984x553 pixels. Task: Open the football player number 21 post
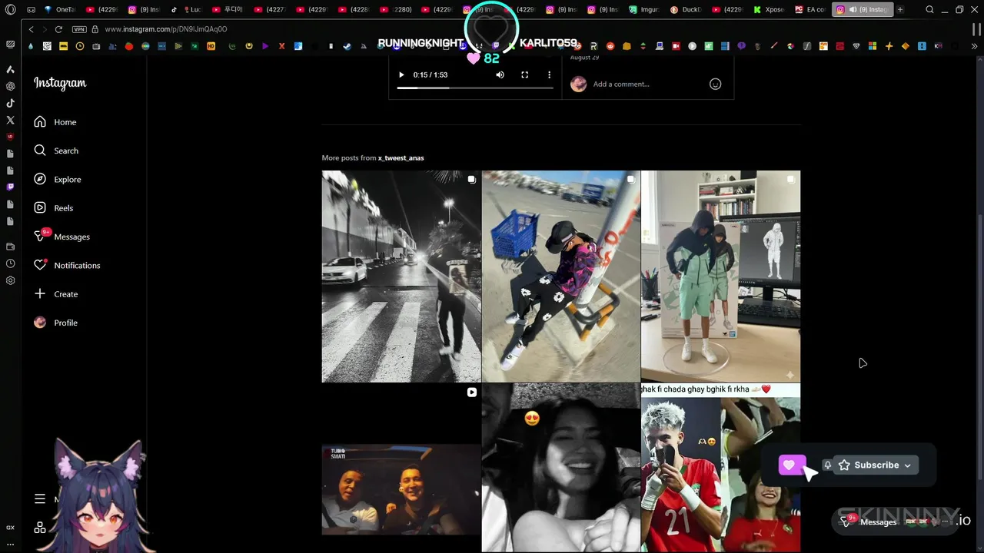[720, 468]
